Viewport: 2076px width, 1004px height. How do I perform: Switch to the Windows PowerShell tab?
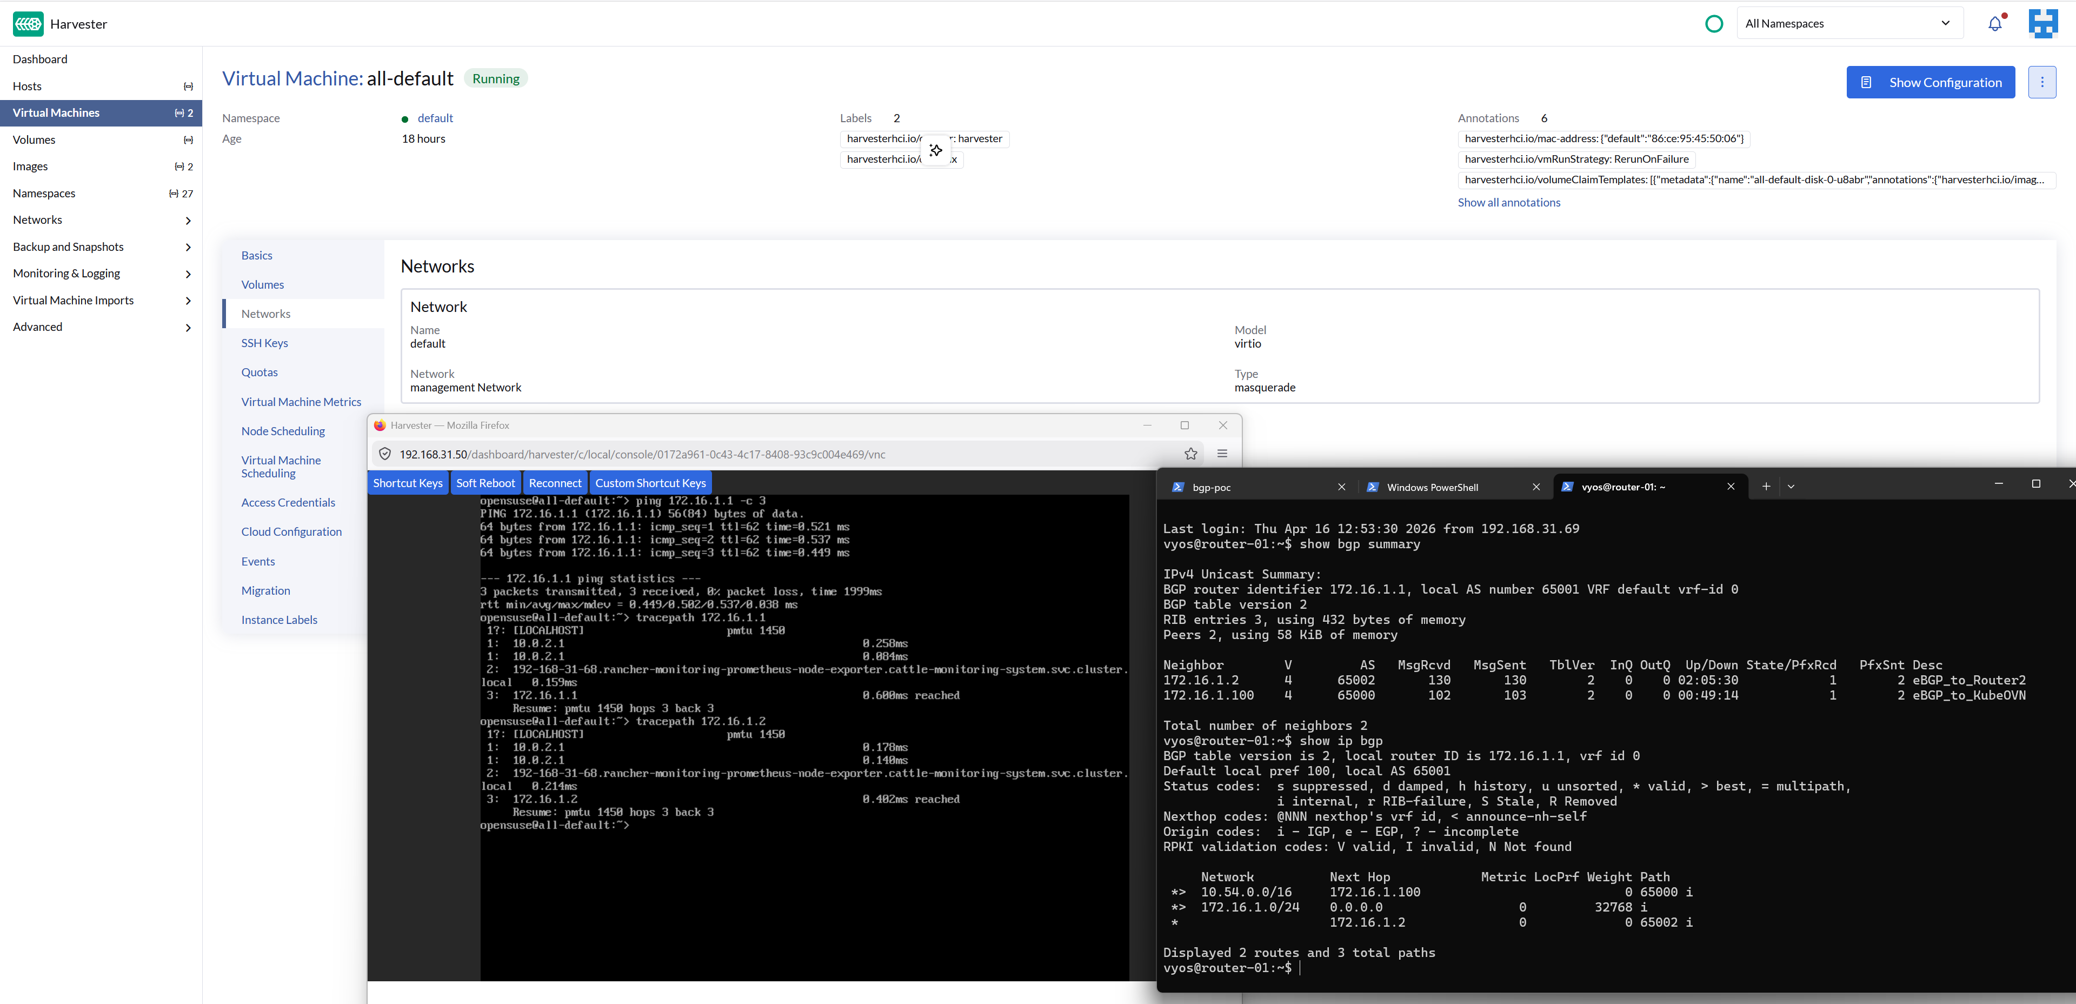pos(1432,488)
